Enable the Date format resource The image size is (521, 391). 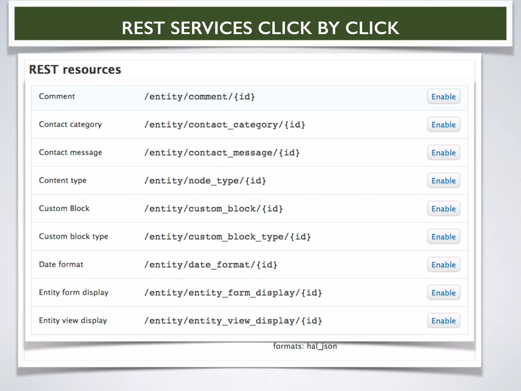(x=443, y=264)
